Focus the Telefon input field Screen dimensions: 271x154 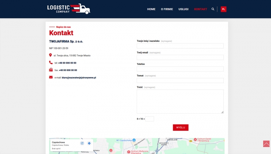(180, 69)
